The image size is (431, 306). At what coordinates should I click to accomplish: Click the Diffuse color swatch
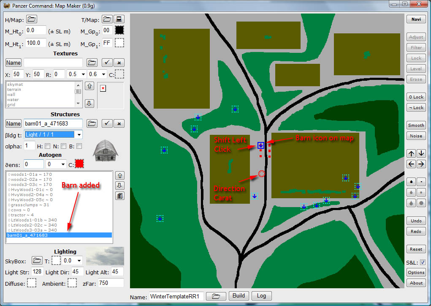(32, 283)
